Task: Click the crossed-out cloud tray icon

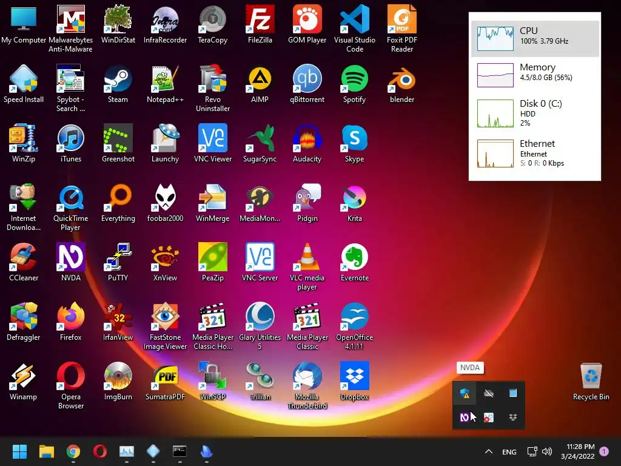Action: (489, 393)
